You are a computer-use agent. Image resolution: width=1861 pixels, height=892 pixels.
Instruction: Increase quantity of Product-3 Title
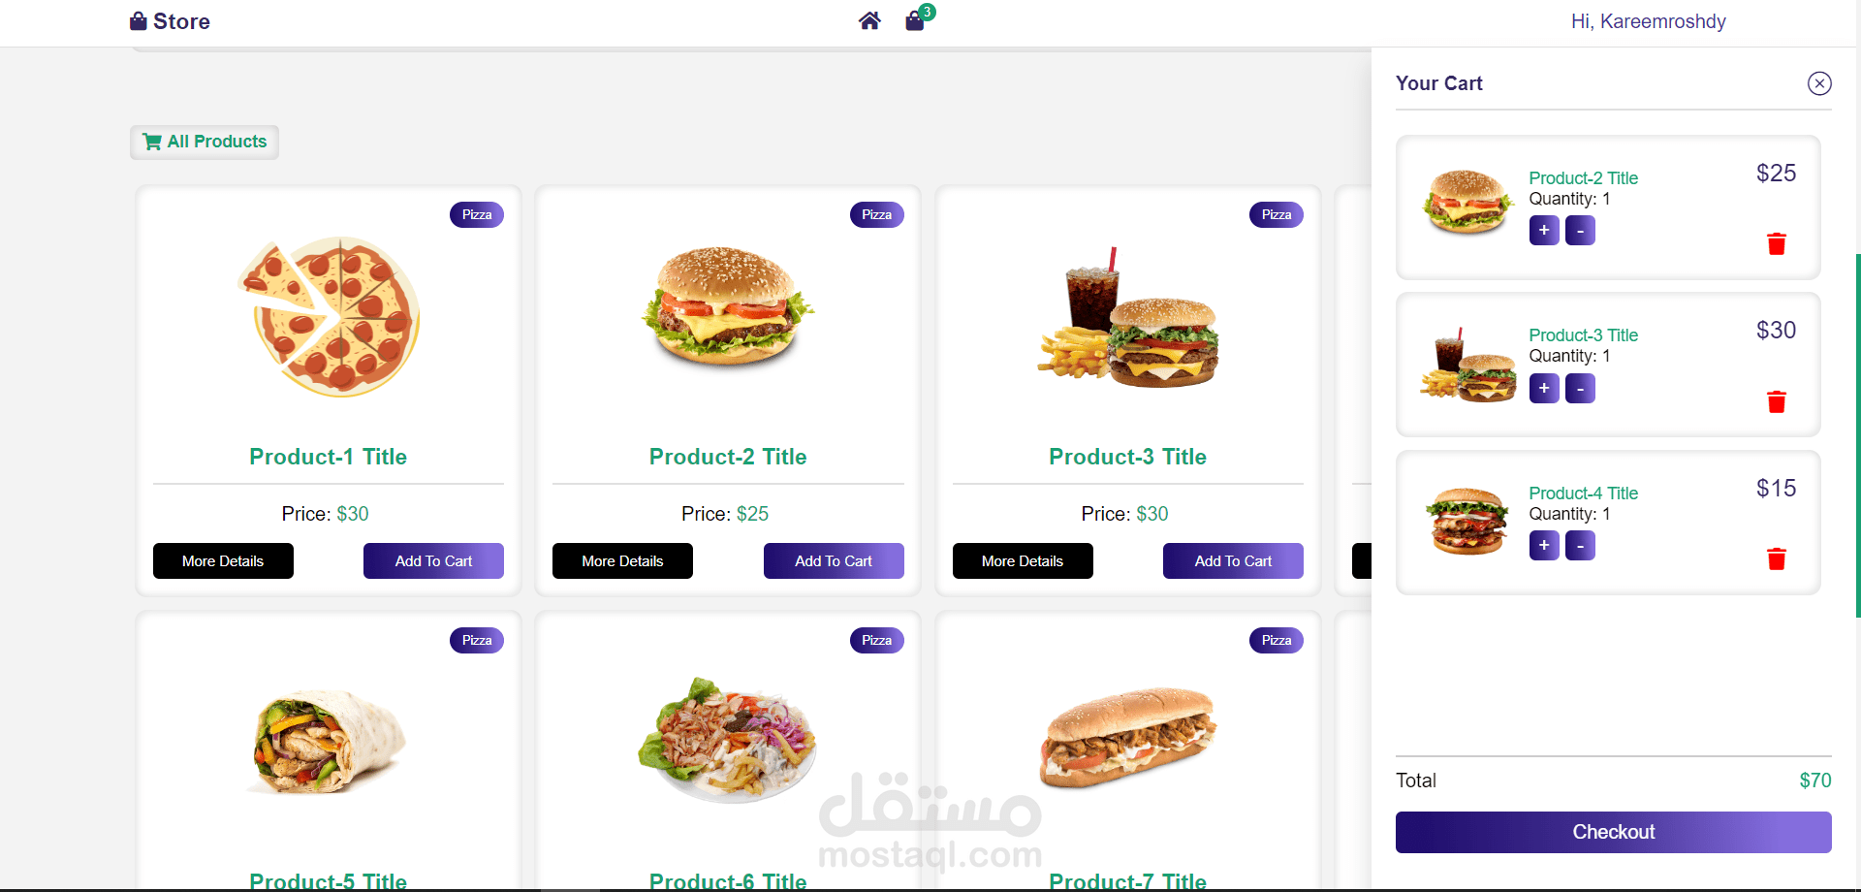point(1544,389)
